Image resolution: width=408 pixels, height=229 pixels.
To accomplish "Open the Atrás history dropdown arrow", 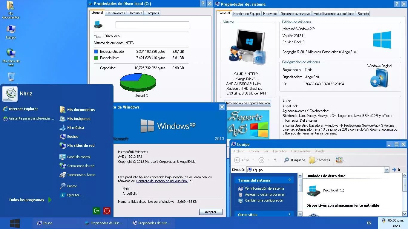I will click(x=253, y=160).
